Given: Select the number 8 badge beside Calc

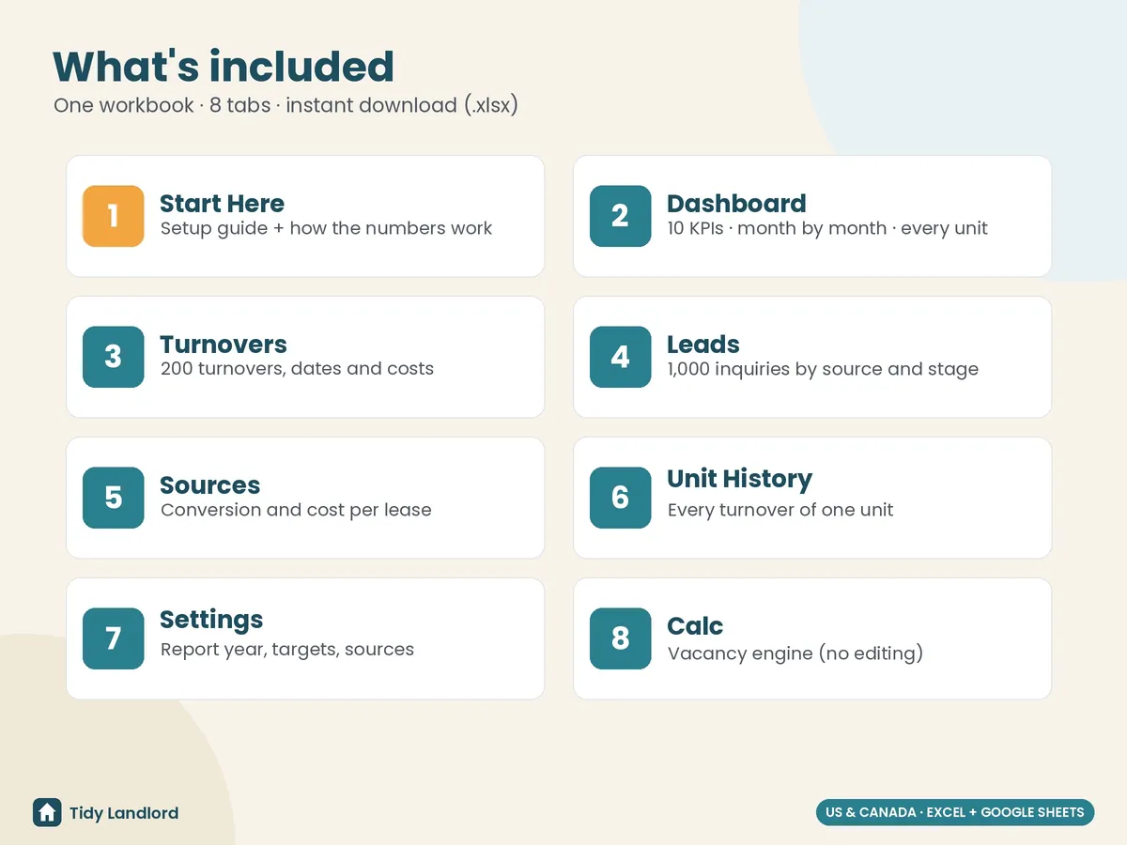Looking at the screenshot, I should point(620,638).
